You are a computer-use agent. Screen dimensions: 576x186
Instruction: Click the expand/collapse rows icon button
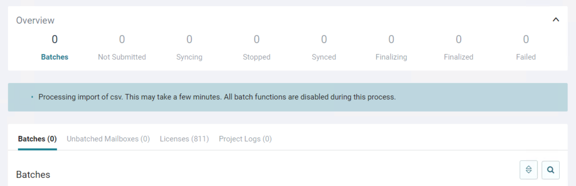click(528, 170)
